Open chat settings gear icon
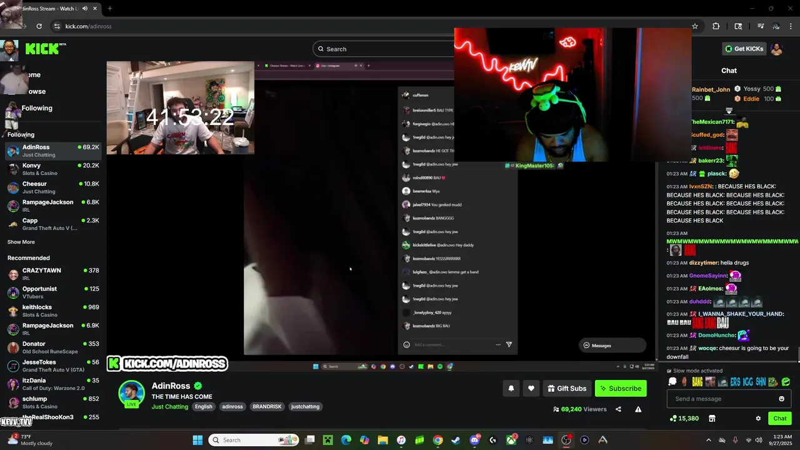 [758, 418]
